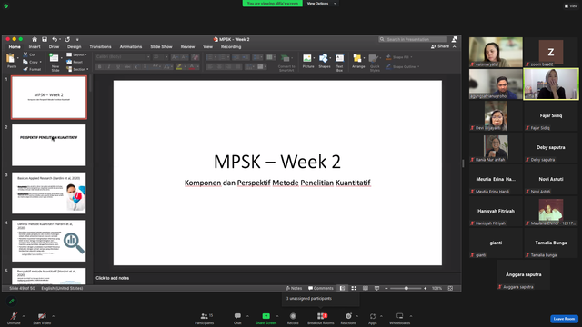Click the Undo arrow icon
The image size is (582, 327).
55,39
